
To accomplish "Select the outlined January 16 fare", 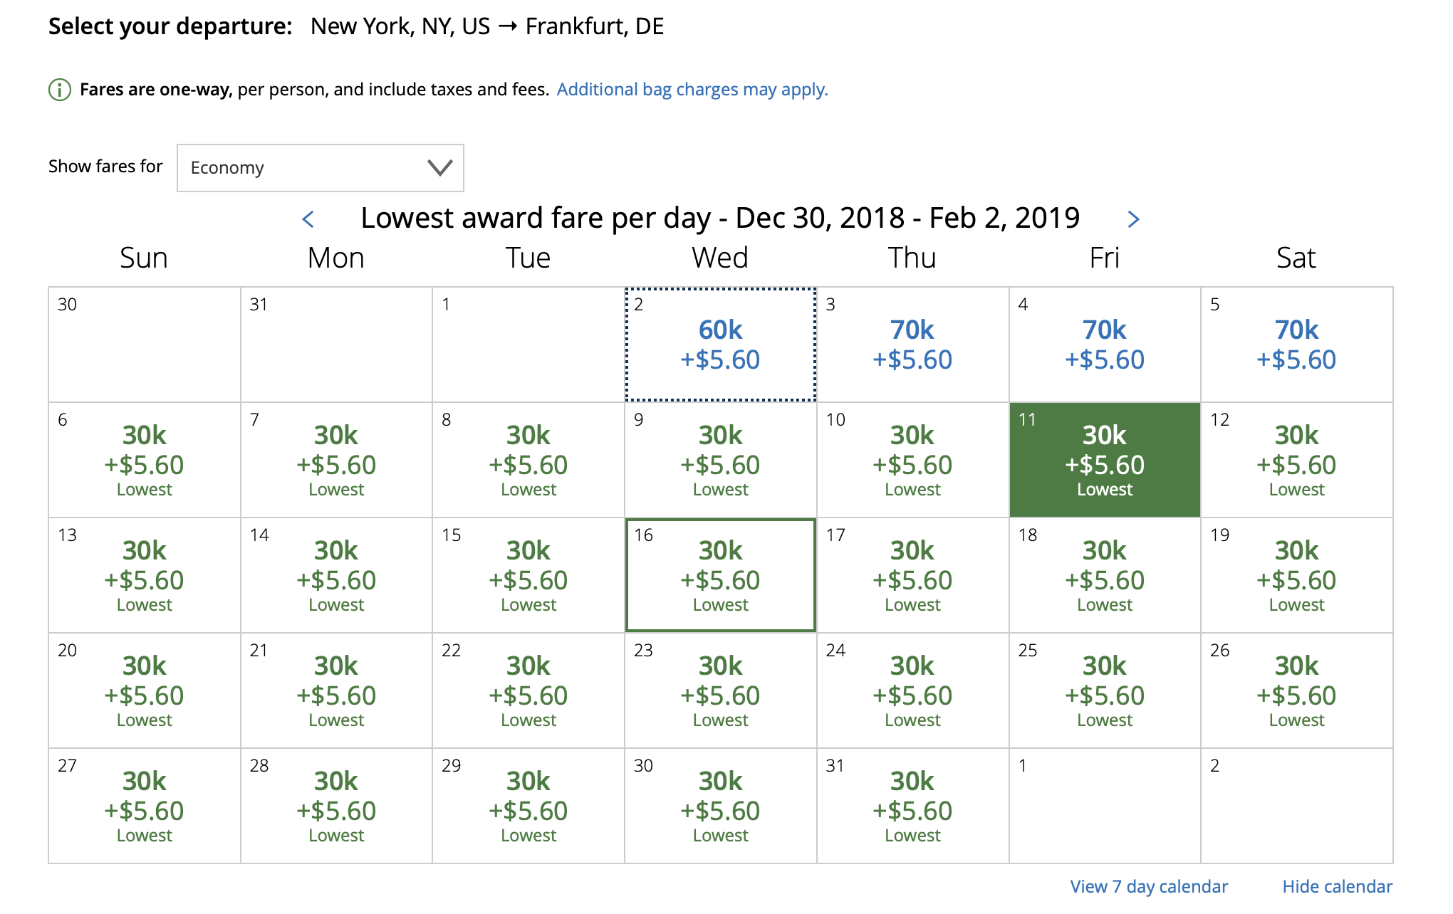I will (x=721, y=575).
